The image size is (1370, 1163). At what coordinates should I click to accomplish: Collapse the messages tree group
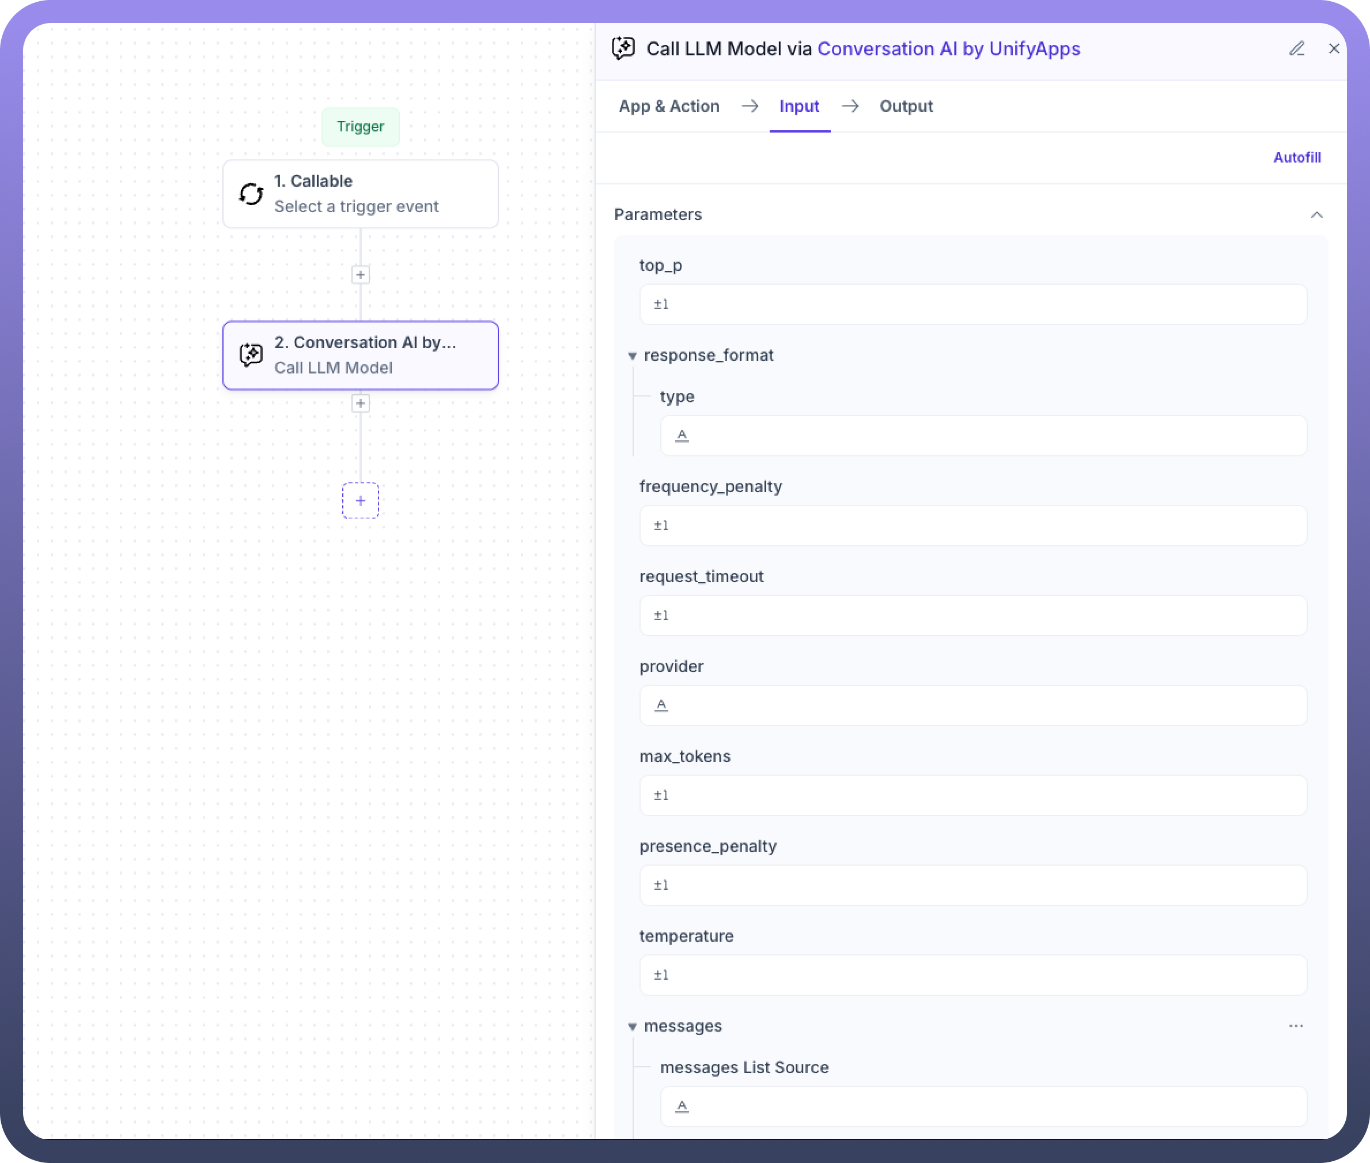pyautogui.click(x=633, y=1026)
